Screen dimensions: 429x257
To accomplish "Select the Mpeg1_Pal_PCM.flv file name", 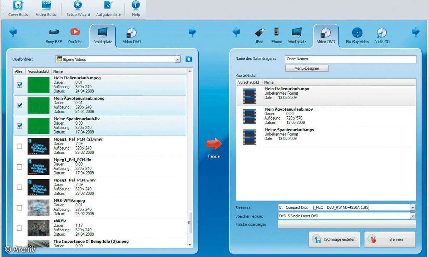I will coord(72,160).
